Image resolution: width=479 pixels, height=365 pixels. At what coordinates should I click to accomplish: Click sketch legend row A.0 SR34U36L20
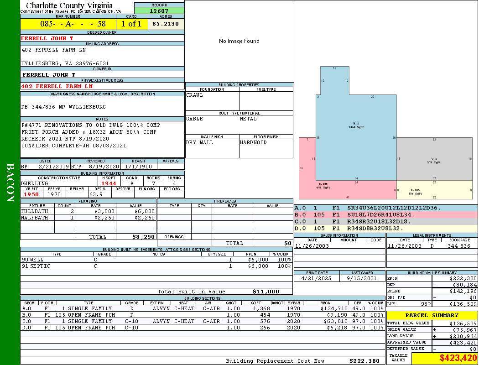point(386,208)
